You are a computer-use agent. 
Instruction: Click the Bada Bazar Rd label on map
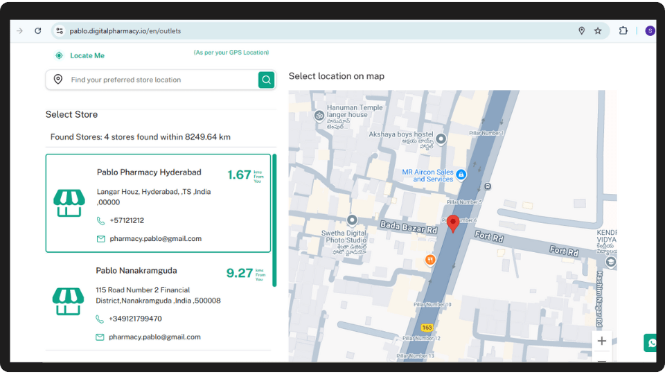click(x=409, y=227)
